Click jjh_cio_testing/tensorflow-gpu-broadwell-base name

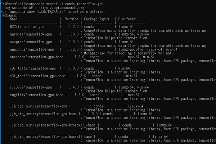pyautogui.click(x=53, y=125)
